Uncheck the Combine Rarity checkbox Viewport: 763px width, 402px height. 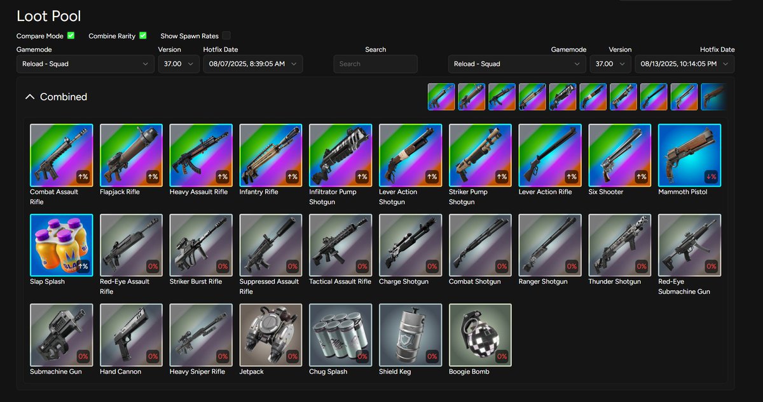(143, 36)
